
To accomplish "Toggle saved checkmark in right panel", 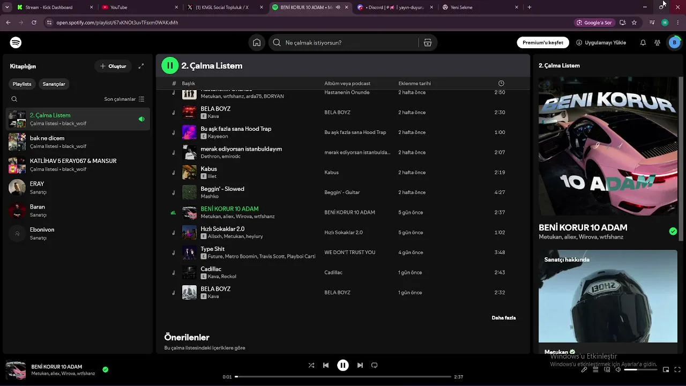I will click(673, 232).
